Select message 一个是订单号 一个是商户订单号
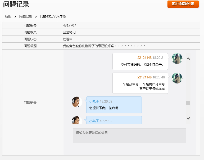Screen dimensions: 204x160 142,84
